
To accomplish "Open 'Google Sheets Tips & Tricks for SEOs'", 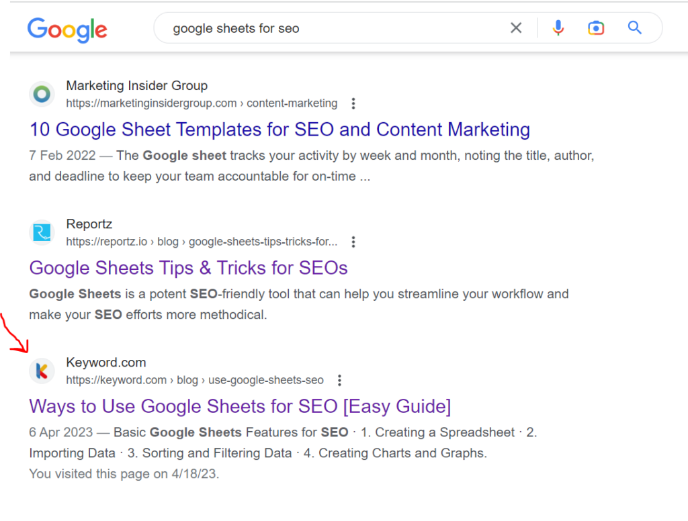I will pos(188,268).
